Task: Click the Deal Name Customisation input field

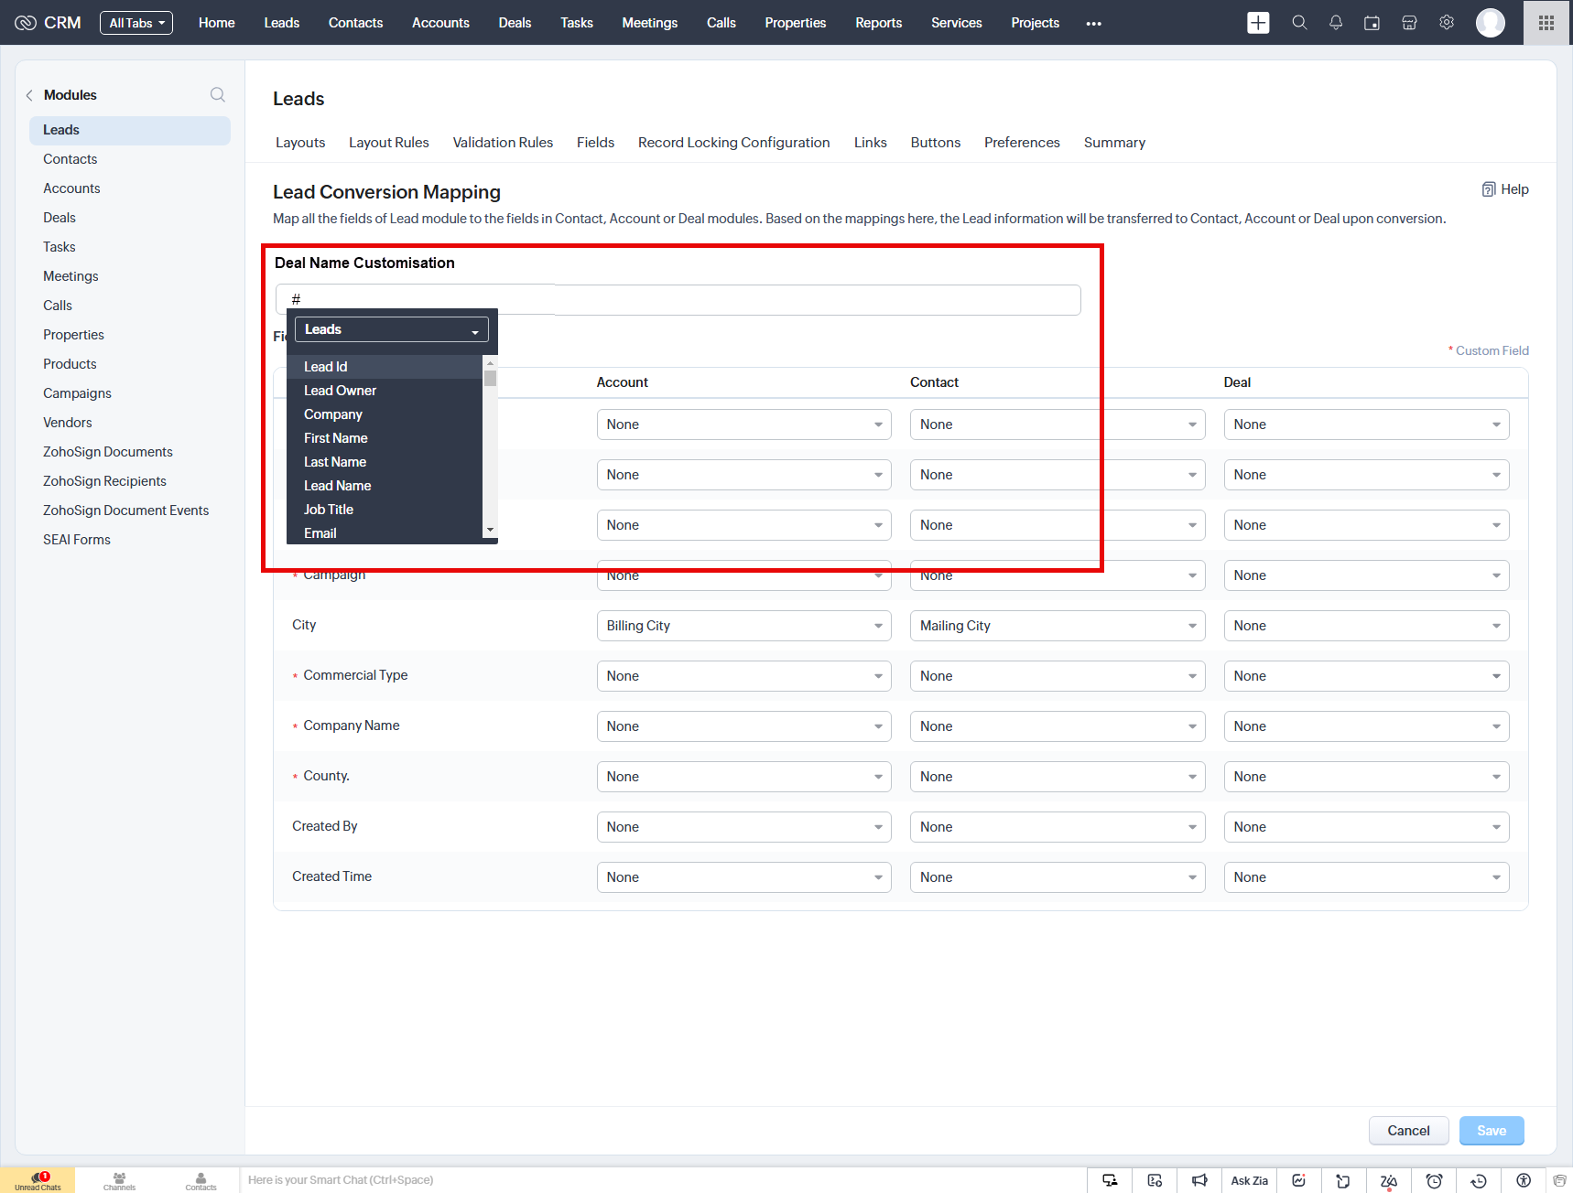Action: coord(678,299)
